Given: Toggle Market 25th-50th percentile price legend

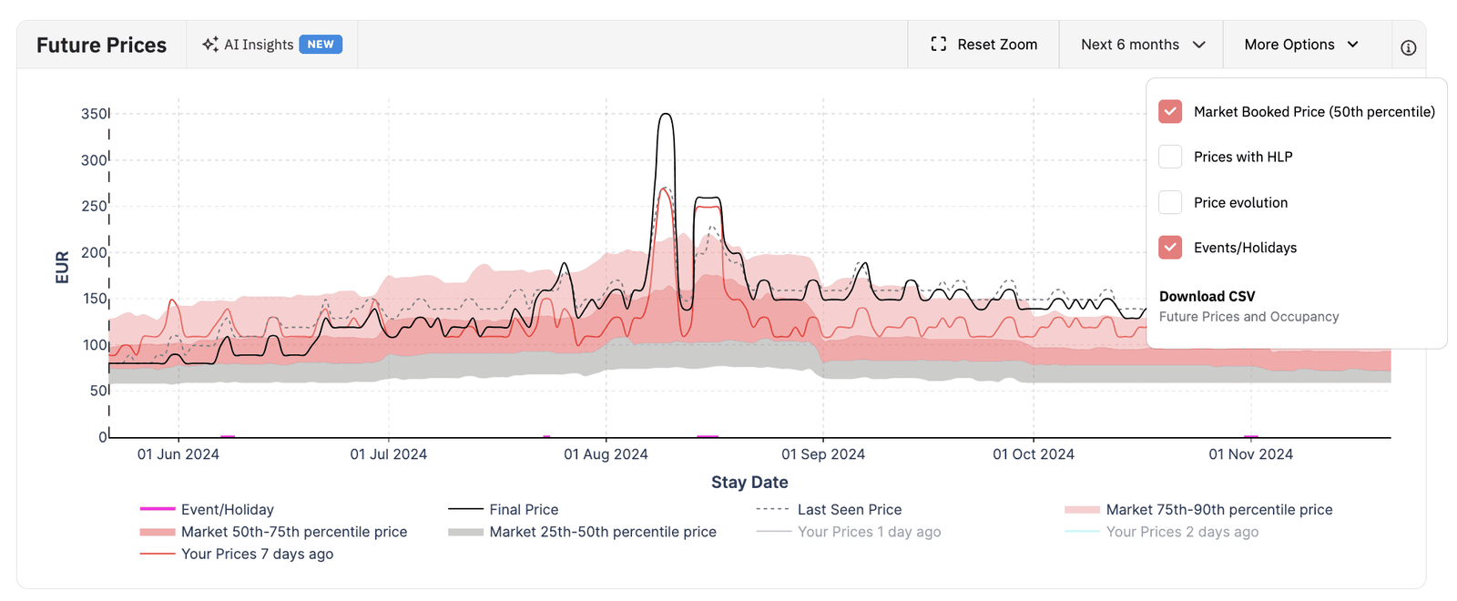Looking at the screenshot, I should (582, 532).
